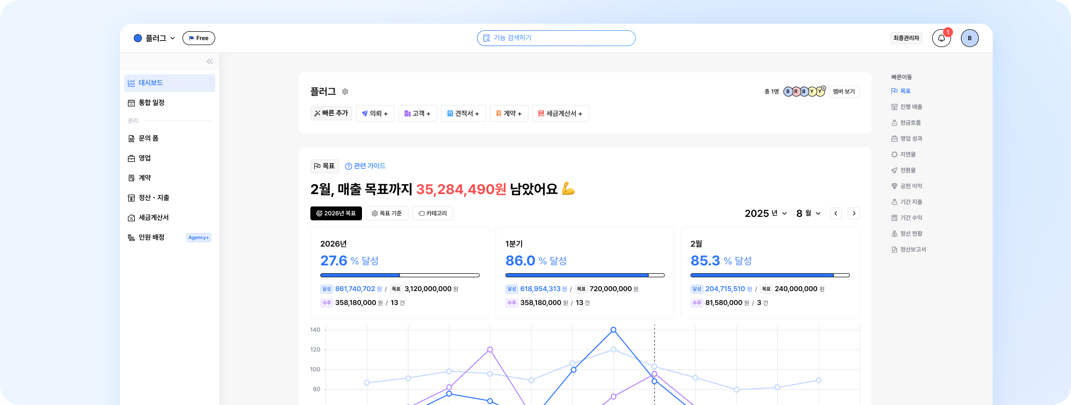The image size is (1071, 405).
Task: Open the user profile avatar B
Action: 969,38
